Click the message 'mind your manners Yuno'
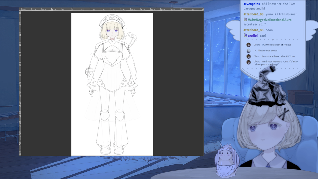 click(x=276, y=63)
